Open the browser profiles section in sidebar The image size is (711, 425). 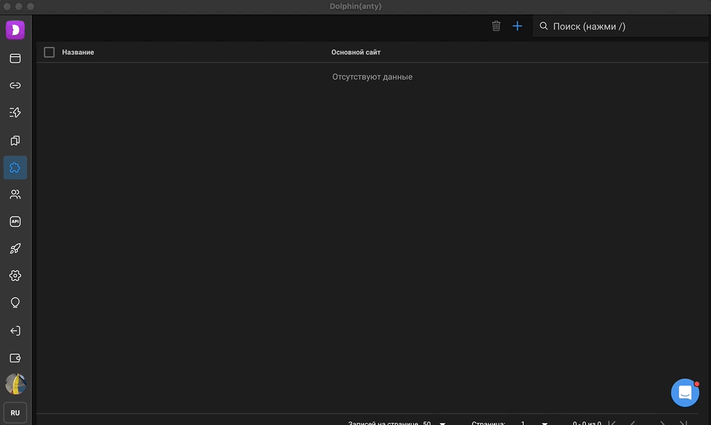click(x=15, y=58)
